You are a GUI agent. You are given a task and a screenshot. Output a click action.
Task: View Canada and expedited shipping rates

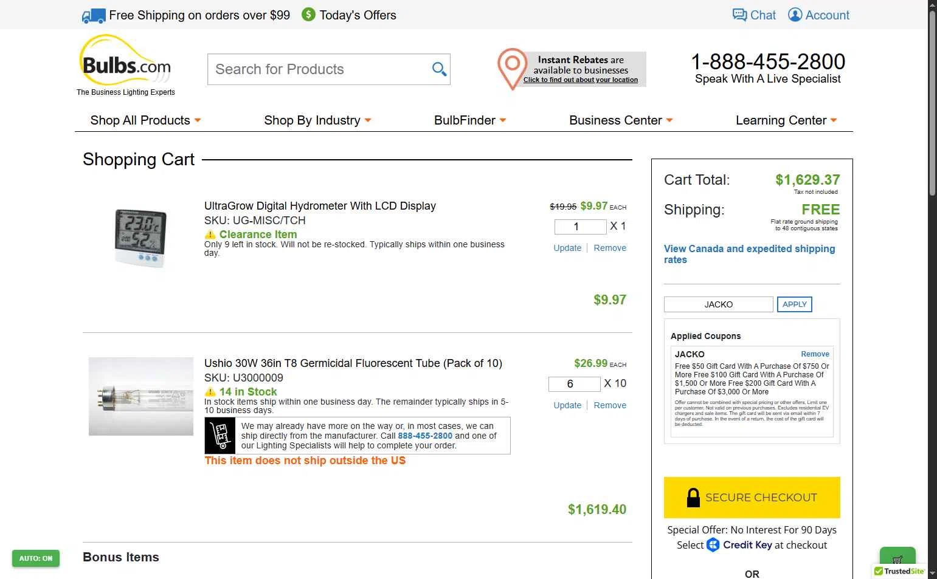(x=750, y=254)
